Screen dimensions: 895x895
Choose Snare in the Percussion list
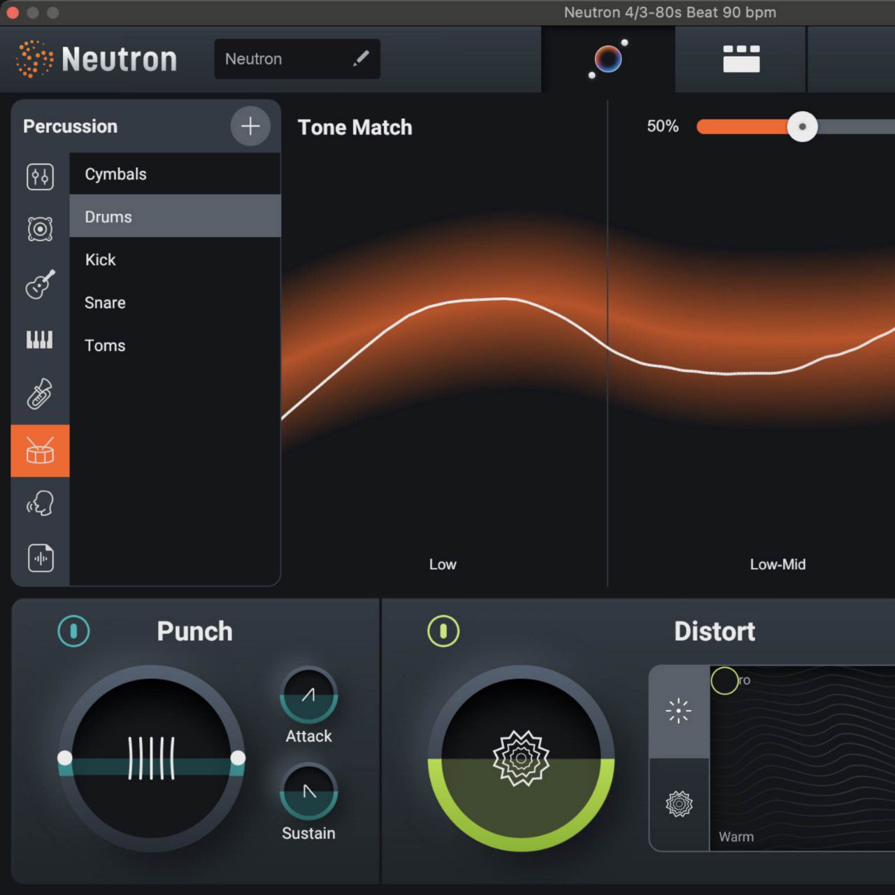pos(175,303)
